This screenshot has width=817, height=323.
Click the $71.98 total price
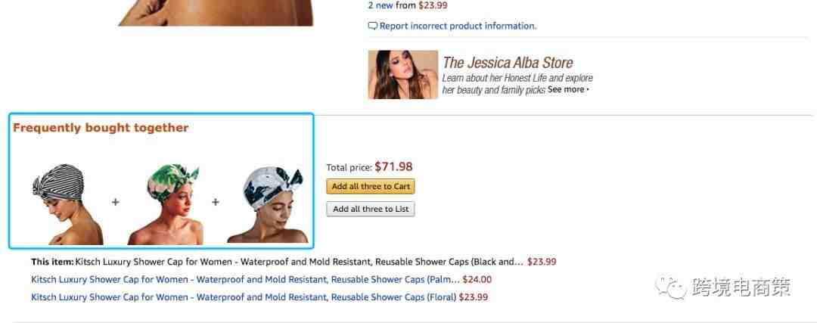coord(393,166)
